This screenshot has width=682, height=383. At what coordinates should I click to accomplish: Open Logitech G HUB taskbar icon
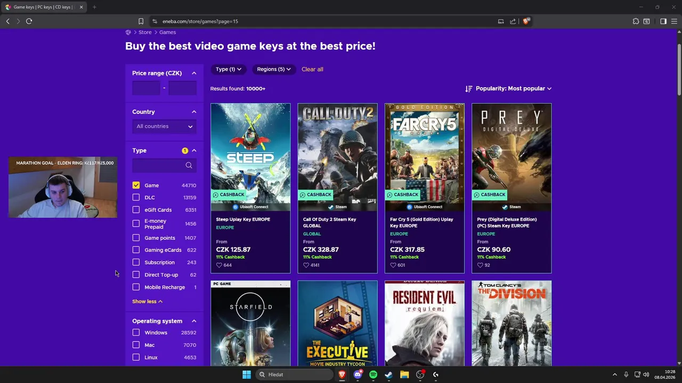coord(436,374)
